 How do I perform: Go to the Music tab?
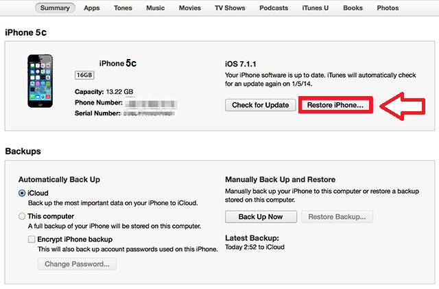[156, 8]
